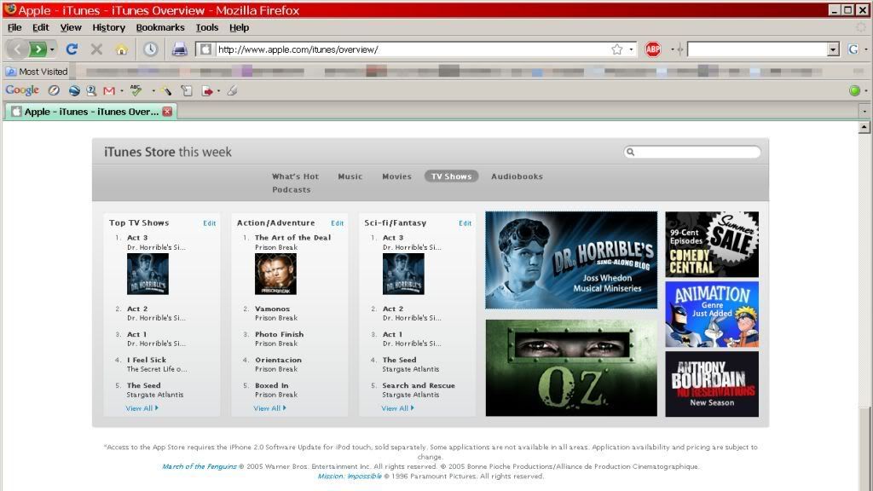Reload the current page
Viewport: 873px width, 491px height.
coord(72,49)
